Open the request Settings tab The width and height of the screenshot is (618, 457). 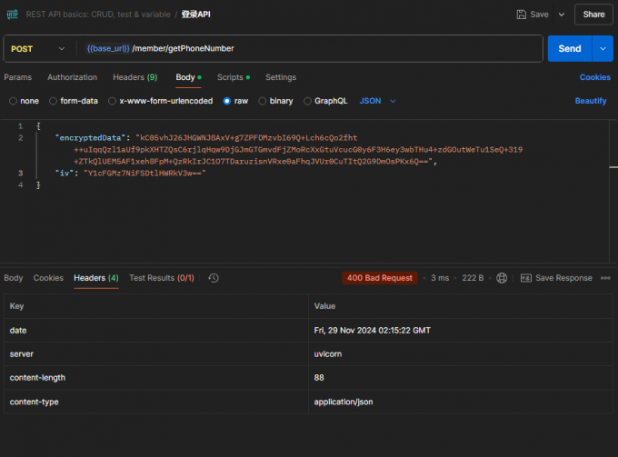click(x=281, y=77)
